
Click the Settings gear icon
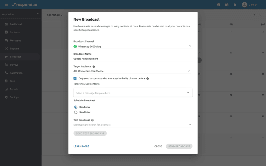(6, 97)
